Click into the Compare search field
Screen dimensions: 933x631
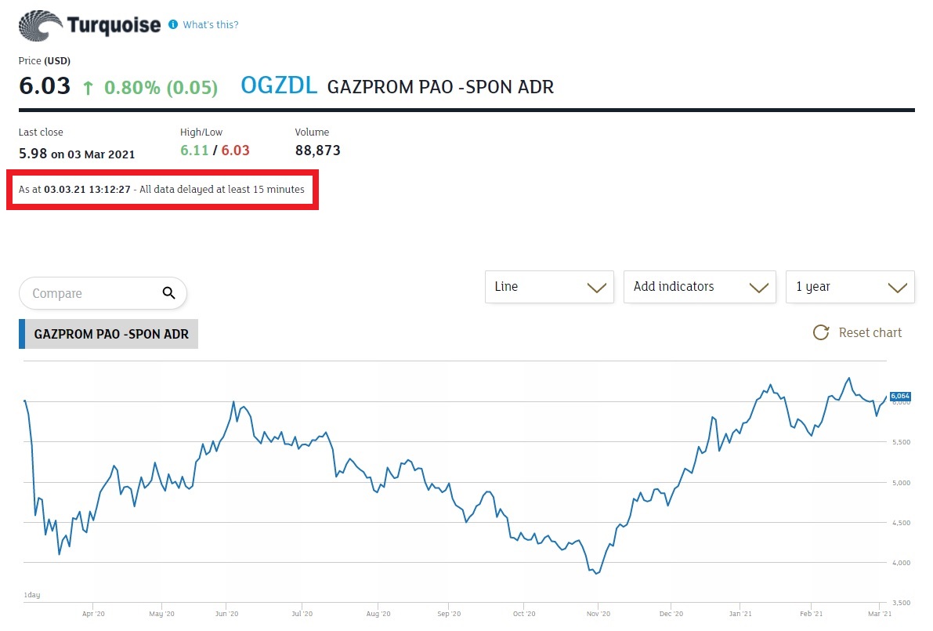103,293
